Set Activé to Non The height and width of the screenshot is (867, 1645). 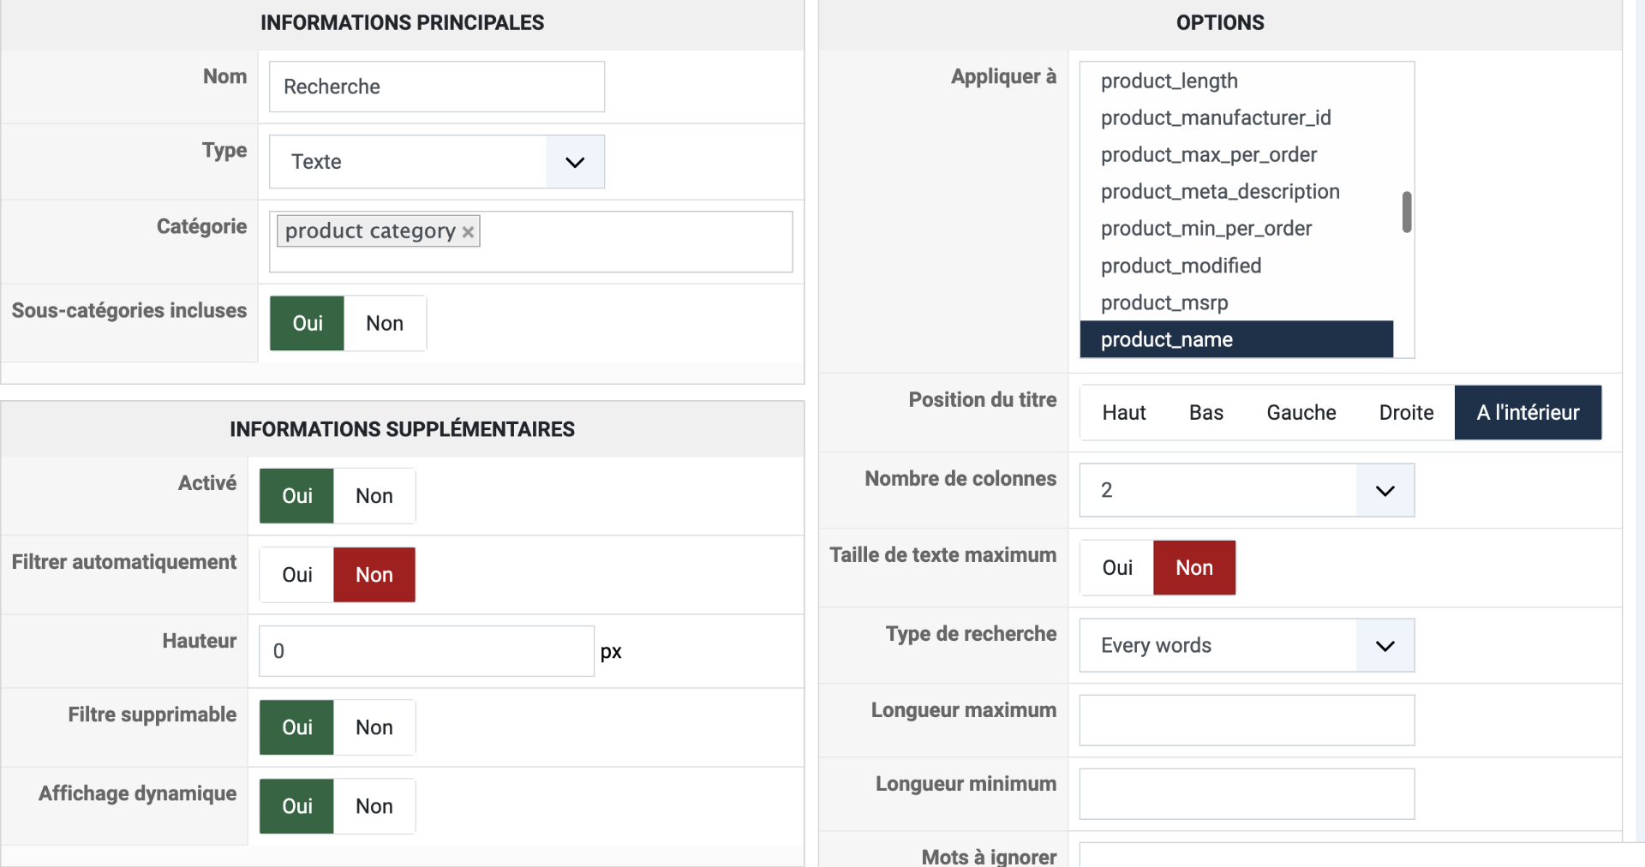click(374, 496)
